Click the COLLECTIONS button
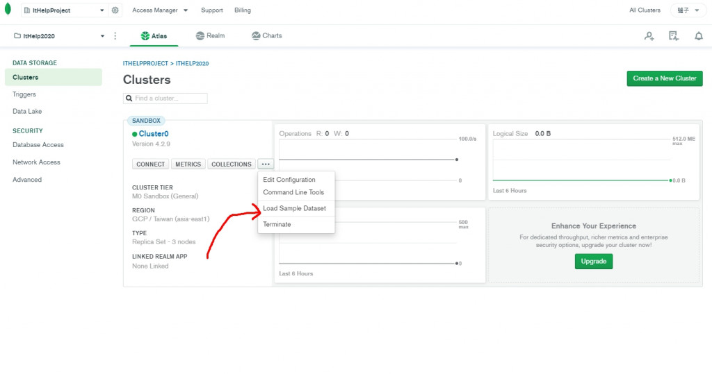 [x=231, y=164]
